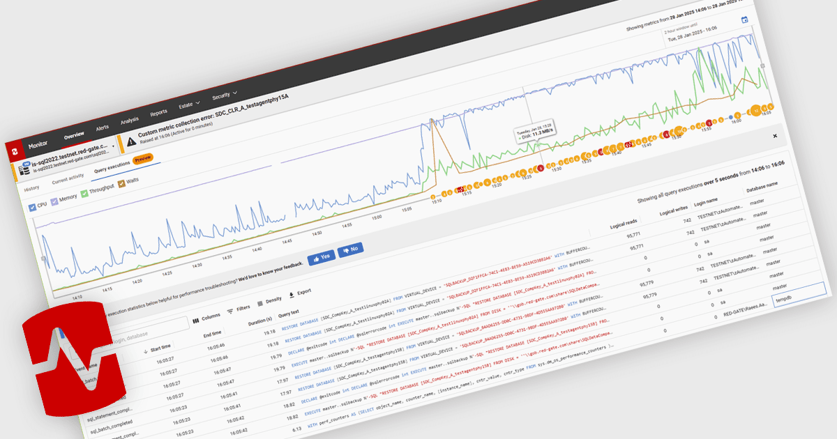Click the orange Preview badge

[142, 160]
